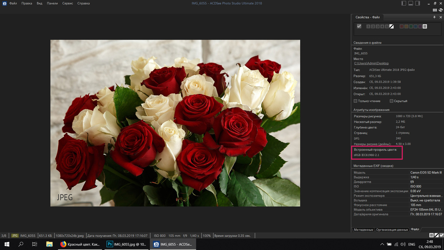Toggle the bottom panel layout icon
The width and height of the screenshot is (444, 250).
[x=411, y=3]
